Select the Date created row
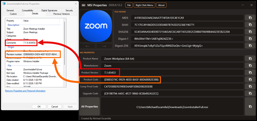The image size is (257, 121). pos(33,80)
